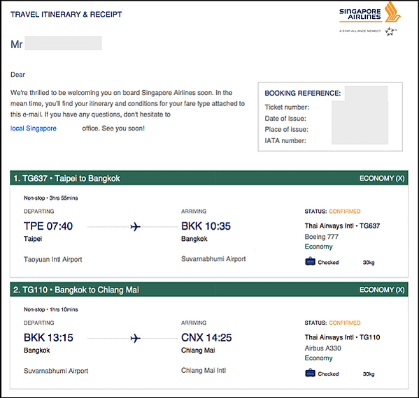Click ECONOMY (X) label on second flight
Screen dimensions: 419x398
click(382, 290)
